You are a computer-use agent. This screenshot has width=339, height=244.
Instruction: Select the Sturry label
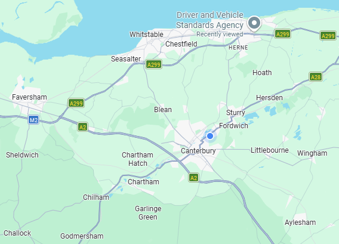pyautogui.click(x=235, y=113)
